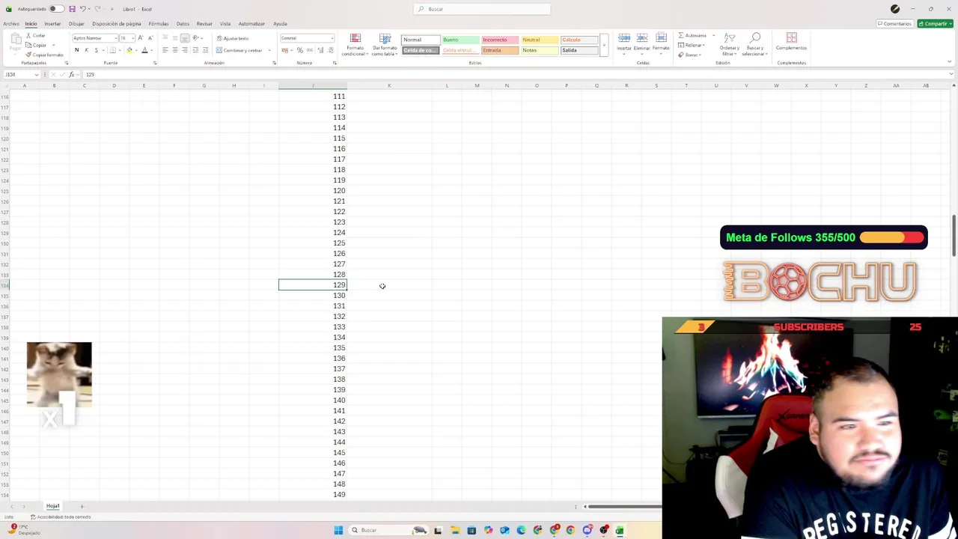Open Ordenar y filtrar
Image resolution: width=958 pixels, height=539 pixels.
730,45
